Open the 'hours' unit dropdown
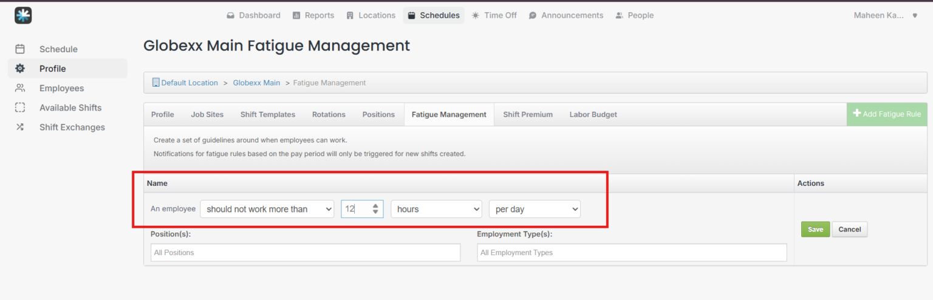The width and height of the screenshot is (933, 300). click(x=436, y=209)
